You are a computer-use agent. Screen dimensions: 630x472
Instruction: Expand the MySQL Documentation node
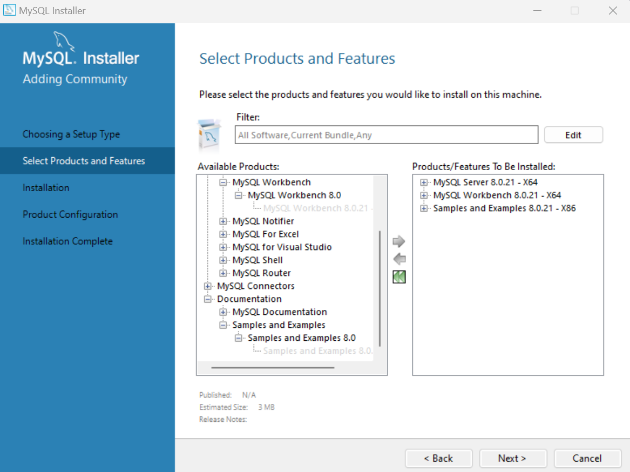coord(223,312)
